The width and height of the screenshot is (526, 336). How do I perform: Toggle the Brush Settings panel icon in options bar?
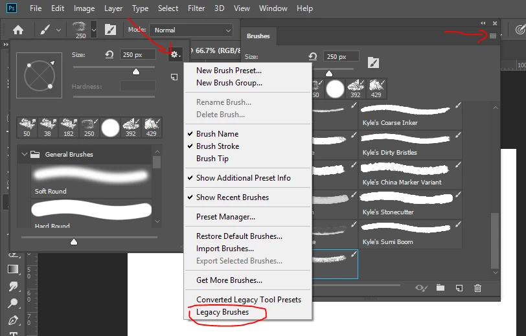[x=110, y=30]
